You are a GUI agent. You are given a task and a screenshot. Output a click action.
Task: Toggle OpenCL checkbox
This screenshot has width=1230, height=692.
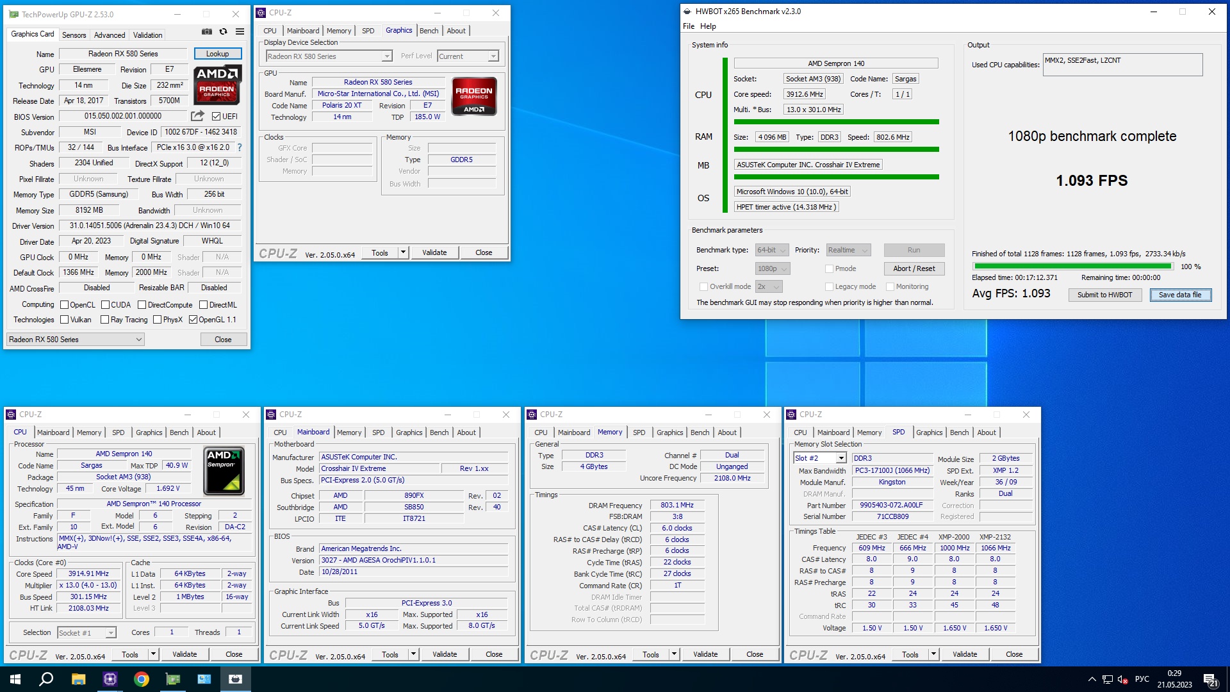(64, 305)
